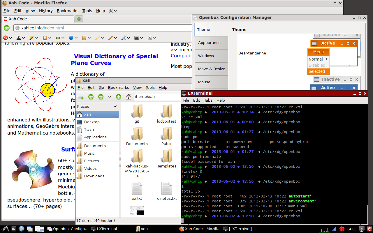Open the blue Information icon in Web Developer toolbar

(x=71, y=38)
